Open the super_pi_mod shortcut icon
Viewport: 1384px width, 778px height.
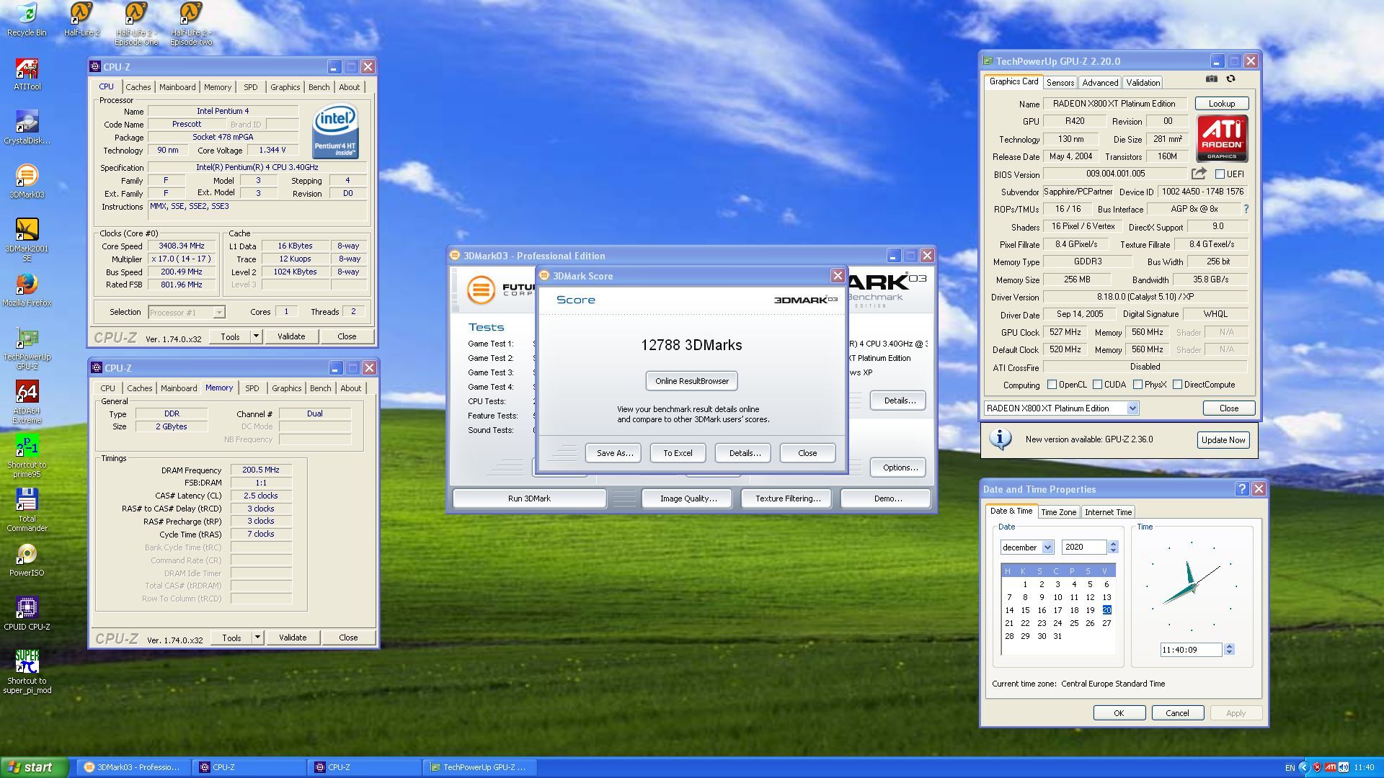coord(27,672)
